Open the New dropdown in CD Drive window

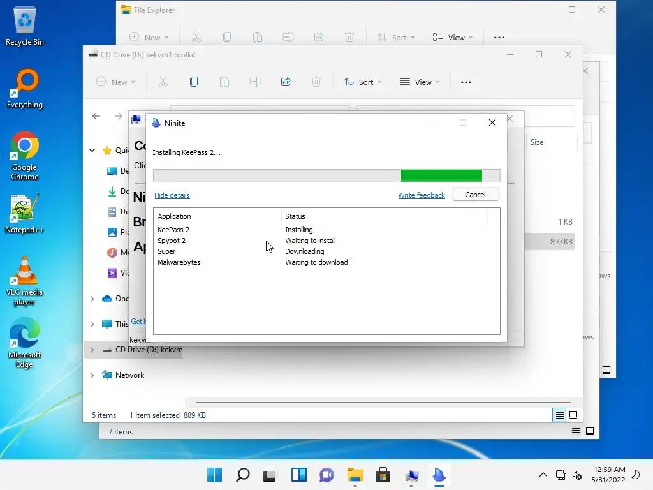(x=116, y=82)
